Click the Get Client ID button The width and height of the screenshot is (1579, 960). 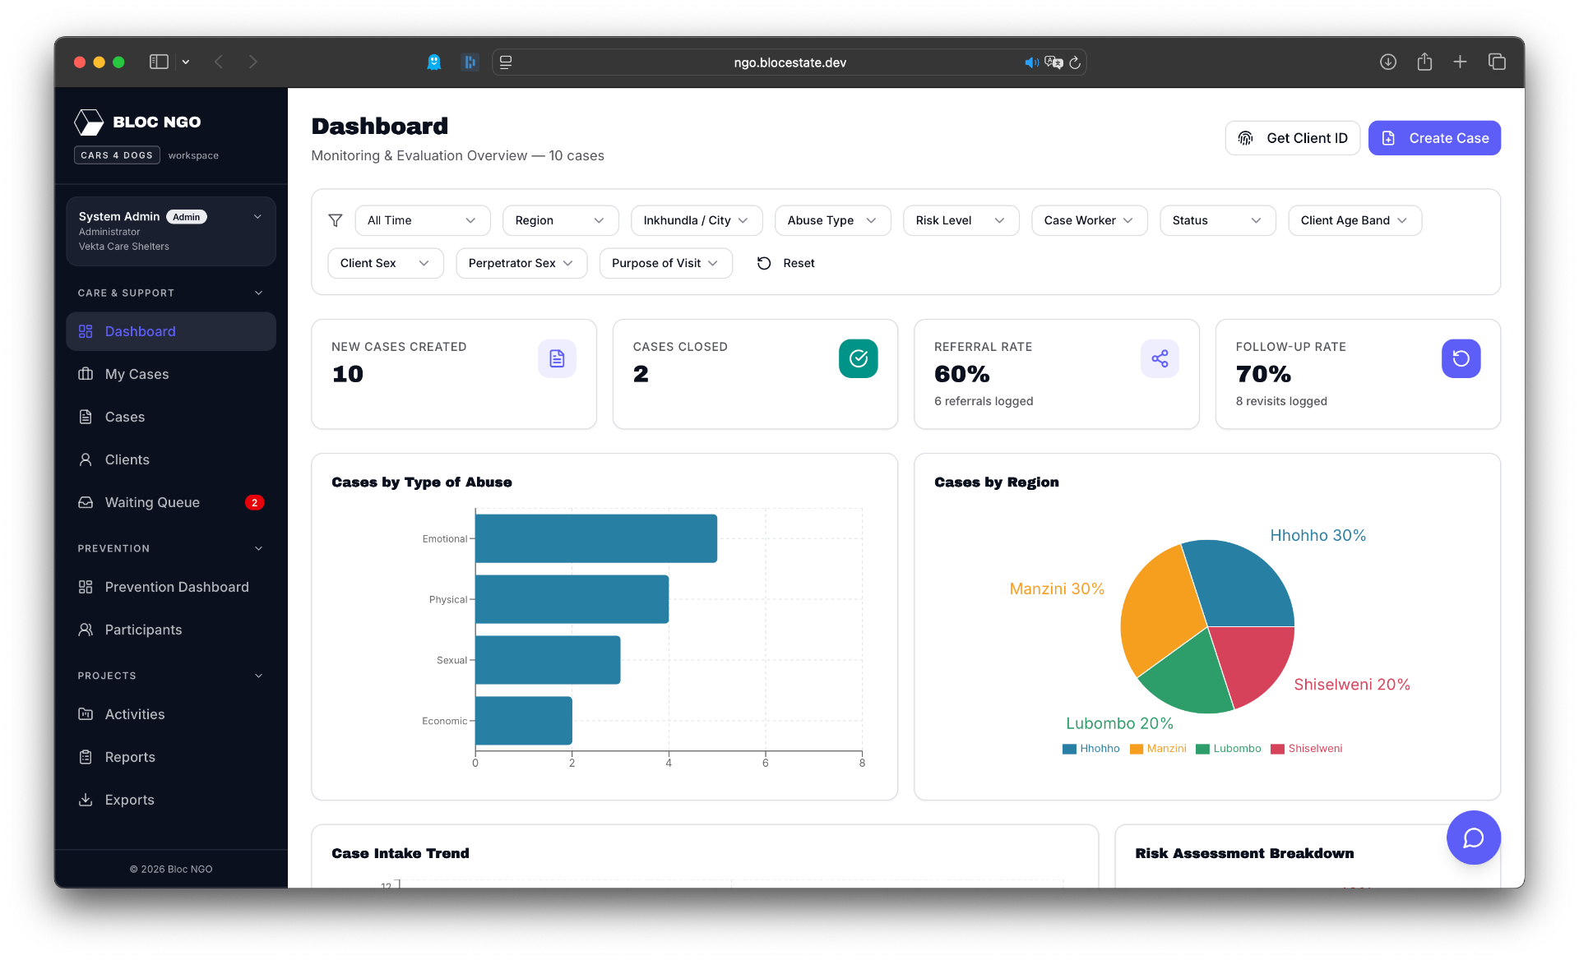pyautogui.click(x=1292, y=138)
